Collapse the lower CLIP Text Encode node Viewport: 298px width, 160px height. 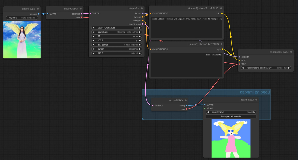click(x=221, y=44)
